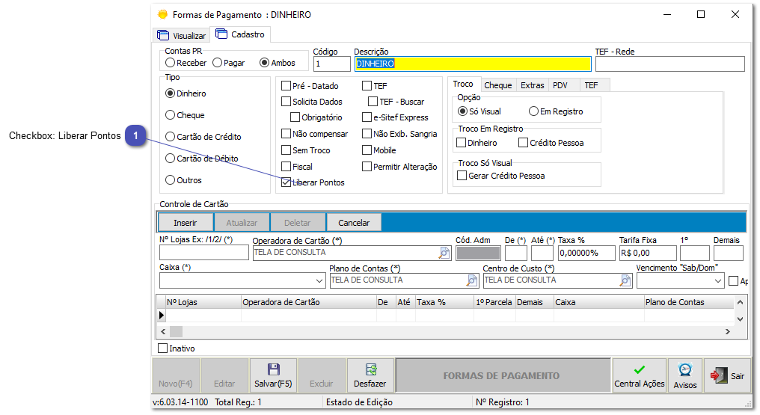Image resolution: width=760 pixels, height=415 pixels.
Task: Select the Receber radio option
Action: [170, 63]
